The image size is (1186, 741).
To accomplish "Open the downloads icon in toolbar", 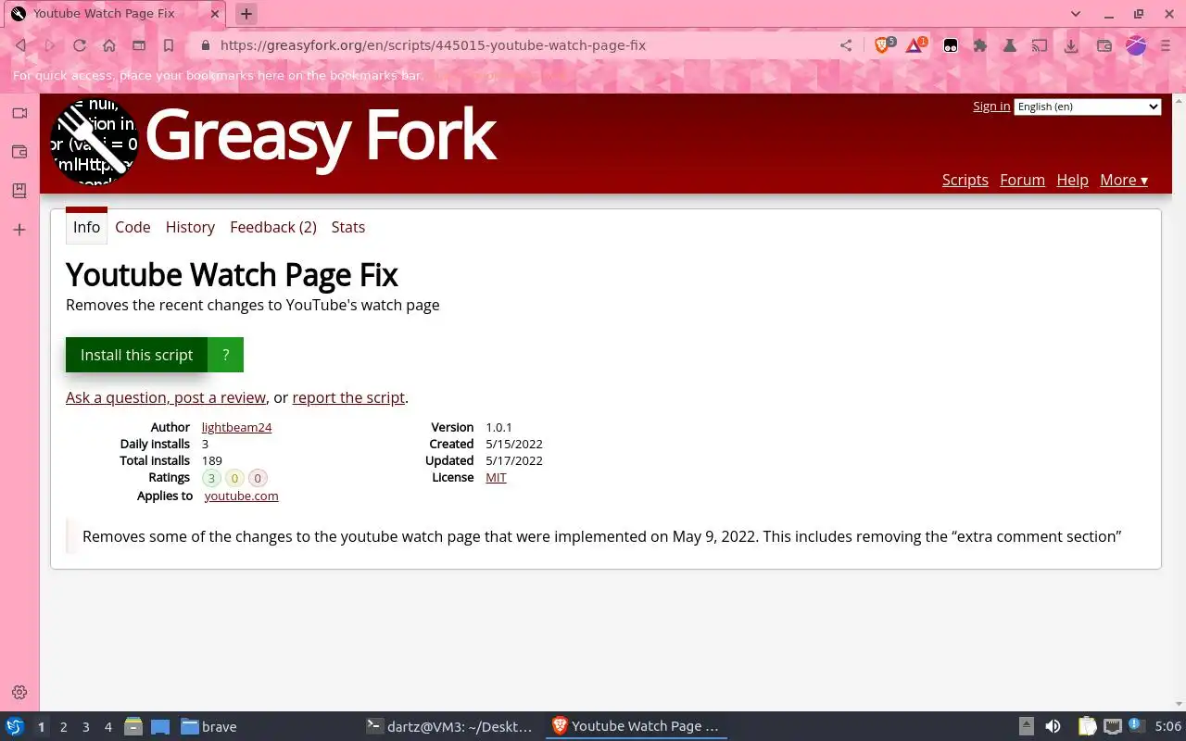I will [x=1071, y=45].
